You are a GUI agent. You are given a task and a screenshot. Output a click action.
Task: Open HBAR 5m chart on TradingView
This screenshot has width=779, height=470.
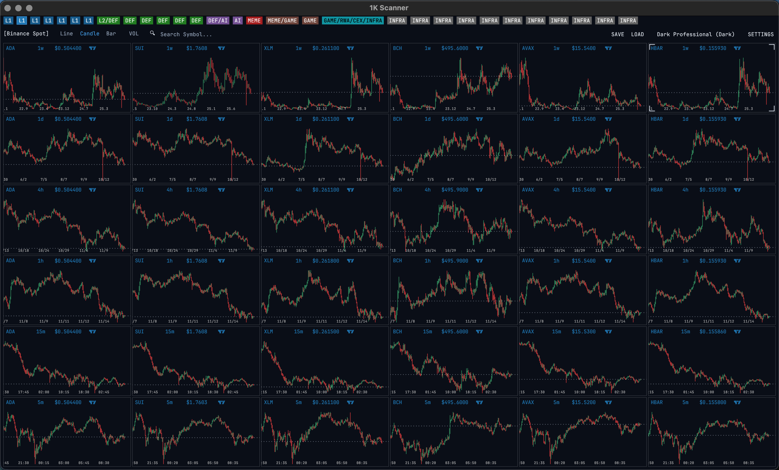click(738, 402)
